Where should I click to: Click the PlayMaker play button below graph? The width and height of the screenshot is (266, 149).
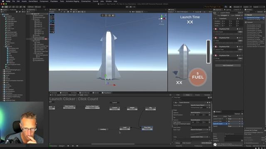[68, 146]
